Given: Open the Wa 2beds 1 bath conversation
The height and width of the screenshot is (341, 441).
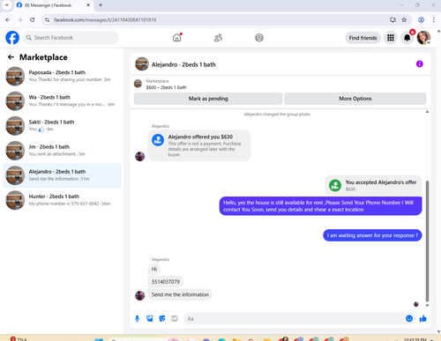Looking at the screenshot, I should [62, 100].
